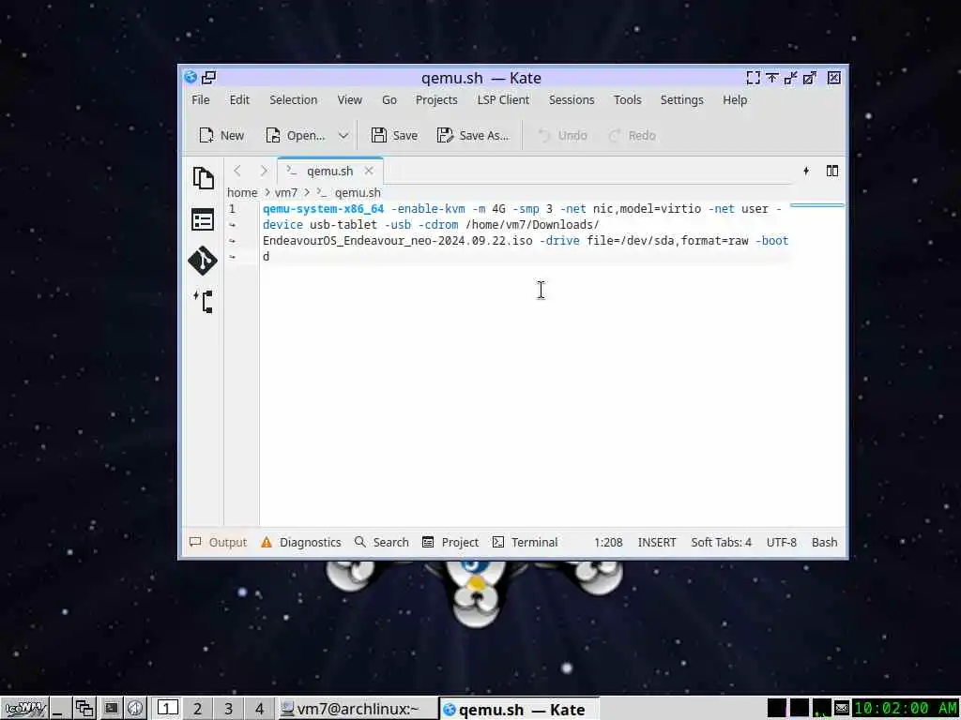
Task: Click the Open file toolbar button
Action: click(x=295, y=135)
